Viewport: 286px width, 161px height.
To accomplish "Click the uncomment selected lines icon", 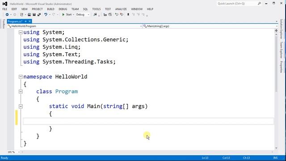I will (122, 15).
